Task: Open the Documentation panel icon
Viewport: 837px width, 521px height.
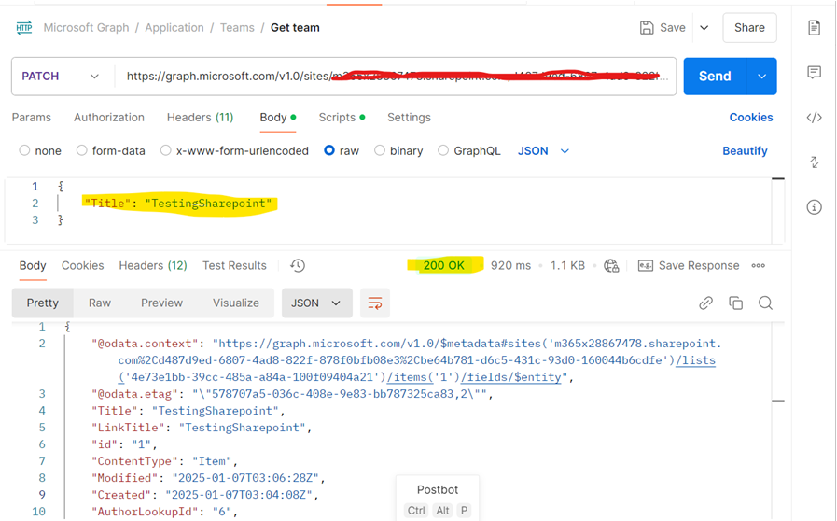Action: (x=814, y=28)
